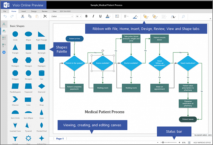
Task: Open the font size 14 dropdown
Action: (79, 16)
